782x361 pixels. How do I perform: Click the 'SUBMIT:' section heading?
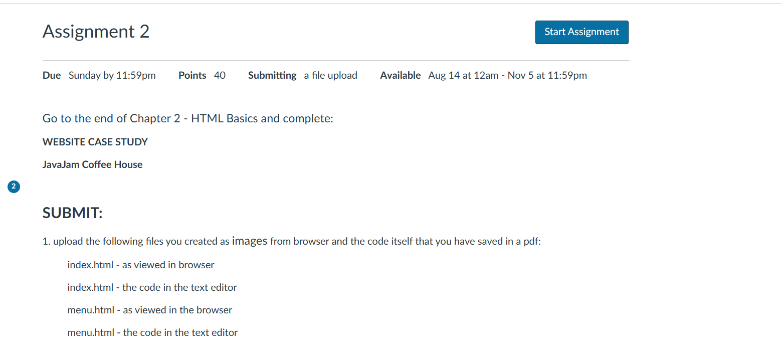(x=72, y=213)
